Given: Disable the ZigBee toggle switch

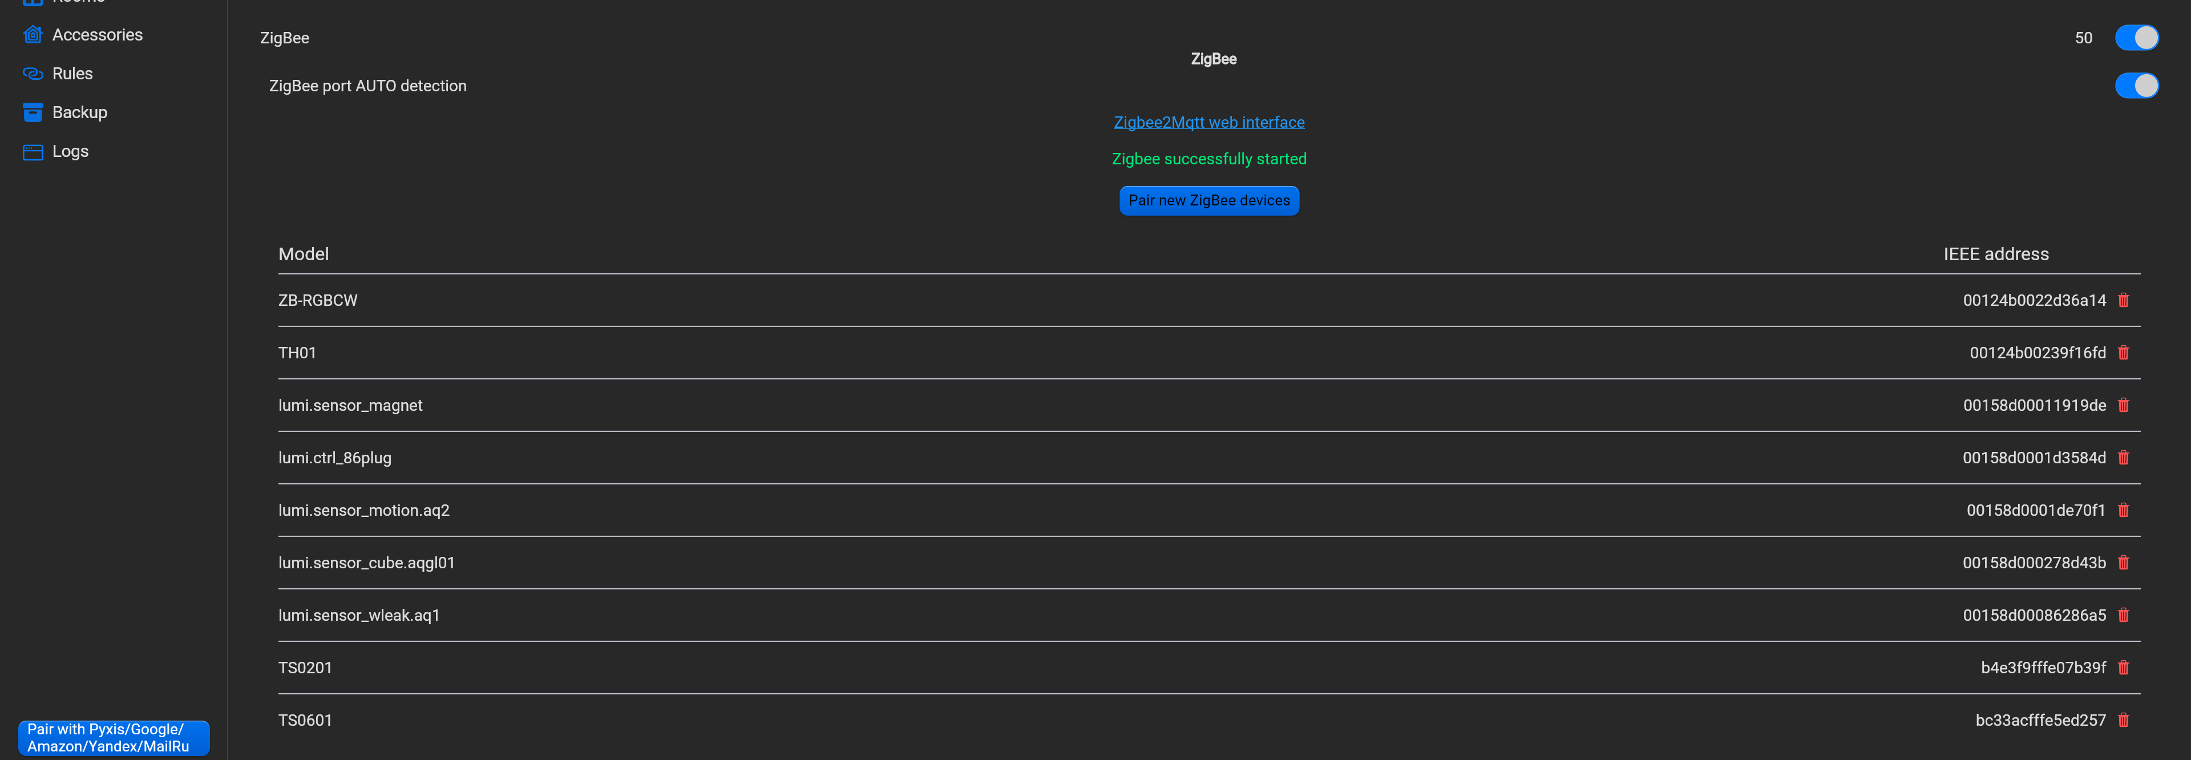Looking at the screenshot, I should coord(2136,38).
